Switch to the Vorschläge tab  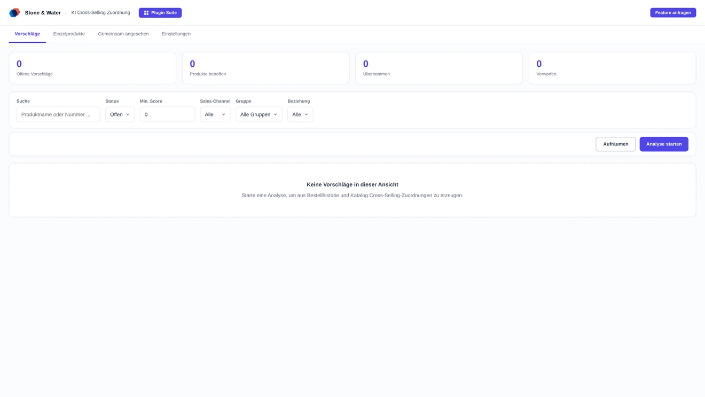tap(27, 34)
